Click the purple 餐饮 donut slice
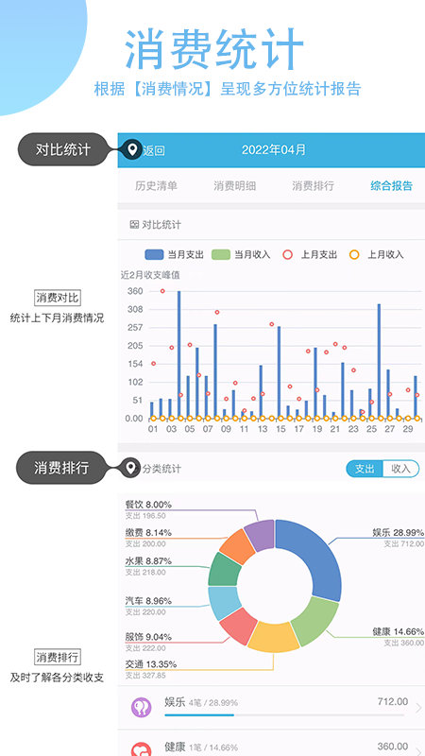The image size is (425, 756). pyautogui.click(x=261, y=534)
